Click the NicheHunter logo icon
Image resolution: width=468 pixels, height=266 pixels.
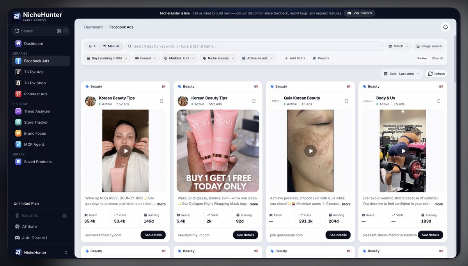(17, 16)
